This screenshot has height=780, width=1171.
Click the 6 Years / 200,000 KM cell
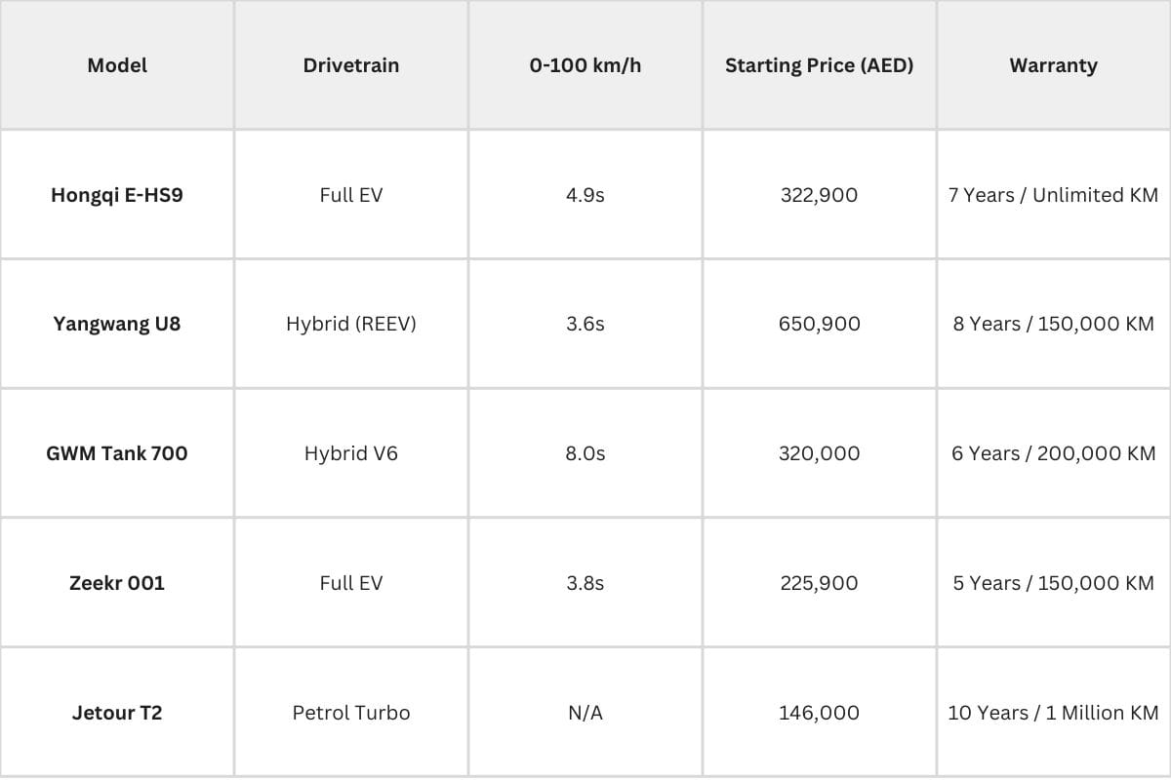1053,453
